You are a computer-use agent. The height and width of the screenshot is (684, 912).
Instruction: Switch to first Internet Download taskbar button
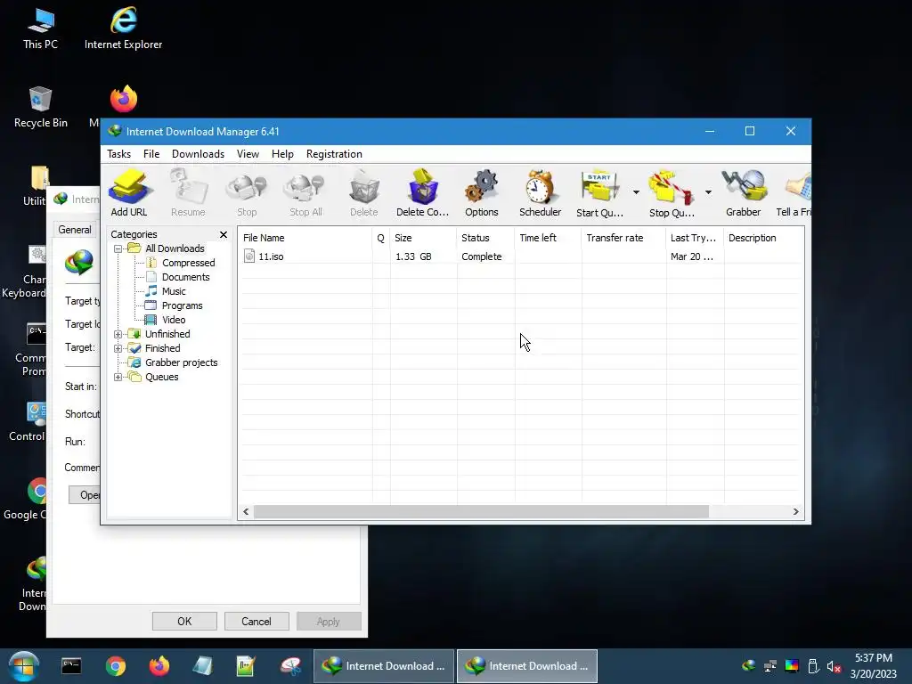384,666
